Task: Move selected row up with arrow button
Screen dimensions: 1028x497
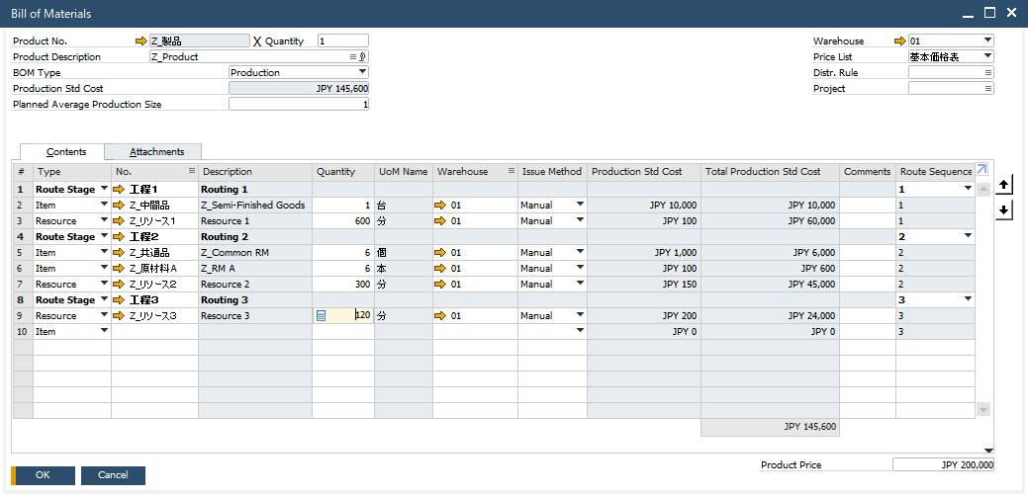Action: (x=1004, y=185)
